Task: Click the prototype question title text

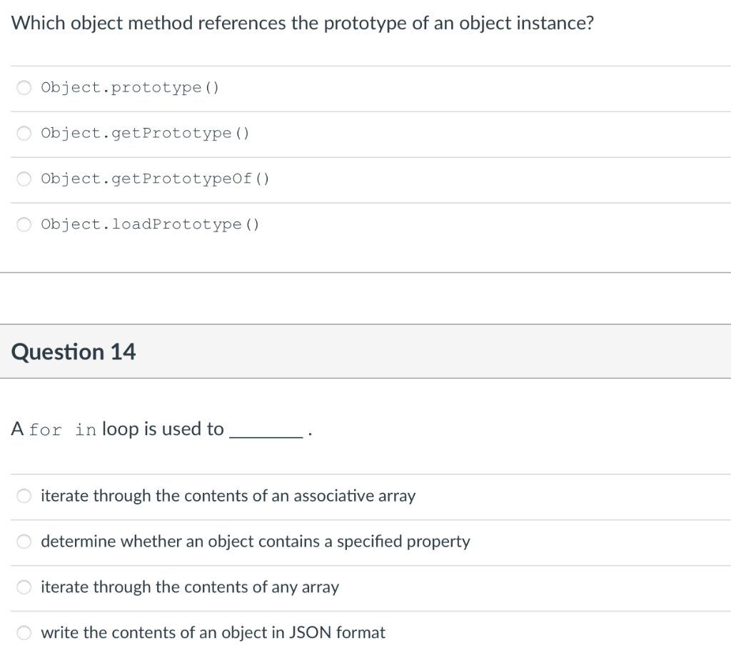Action: coord(303,23)
